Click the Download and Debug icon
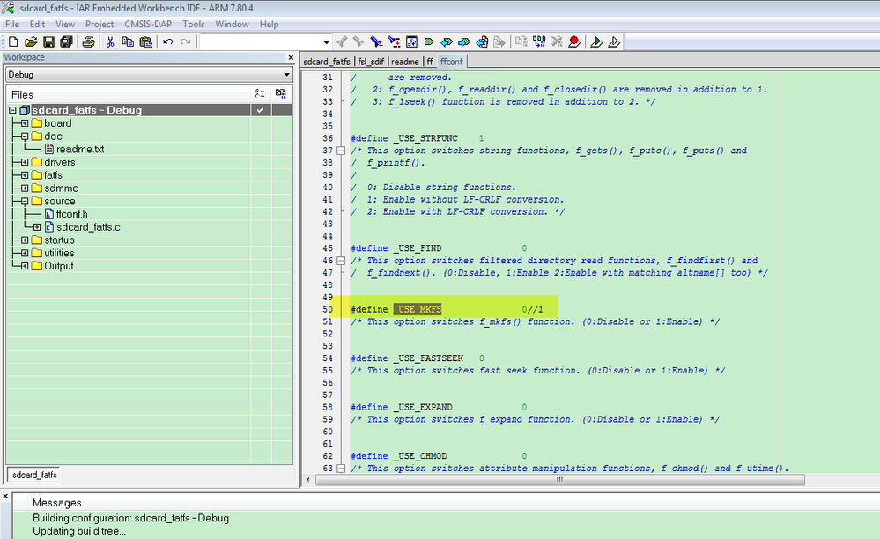880x539 pixels. point(596,42)
